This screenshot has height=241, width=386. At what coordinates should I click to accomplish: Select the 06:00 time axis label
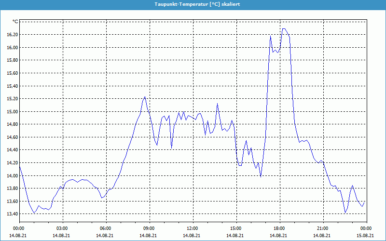coord(106,228)
